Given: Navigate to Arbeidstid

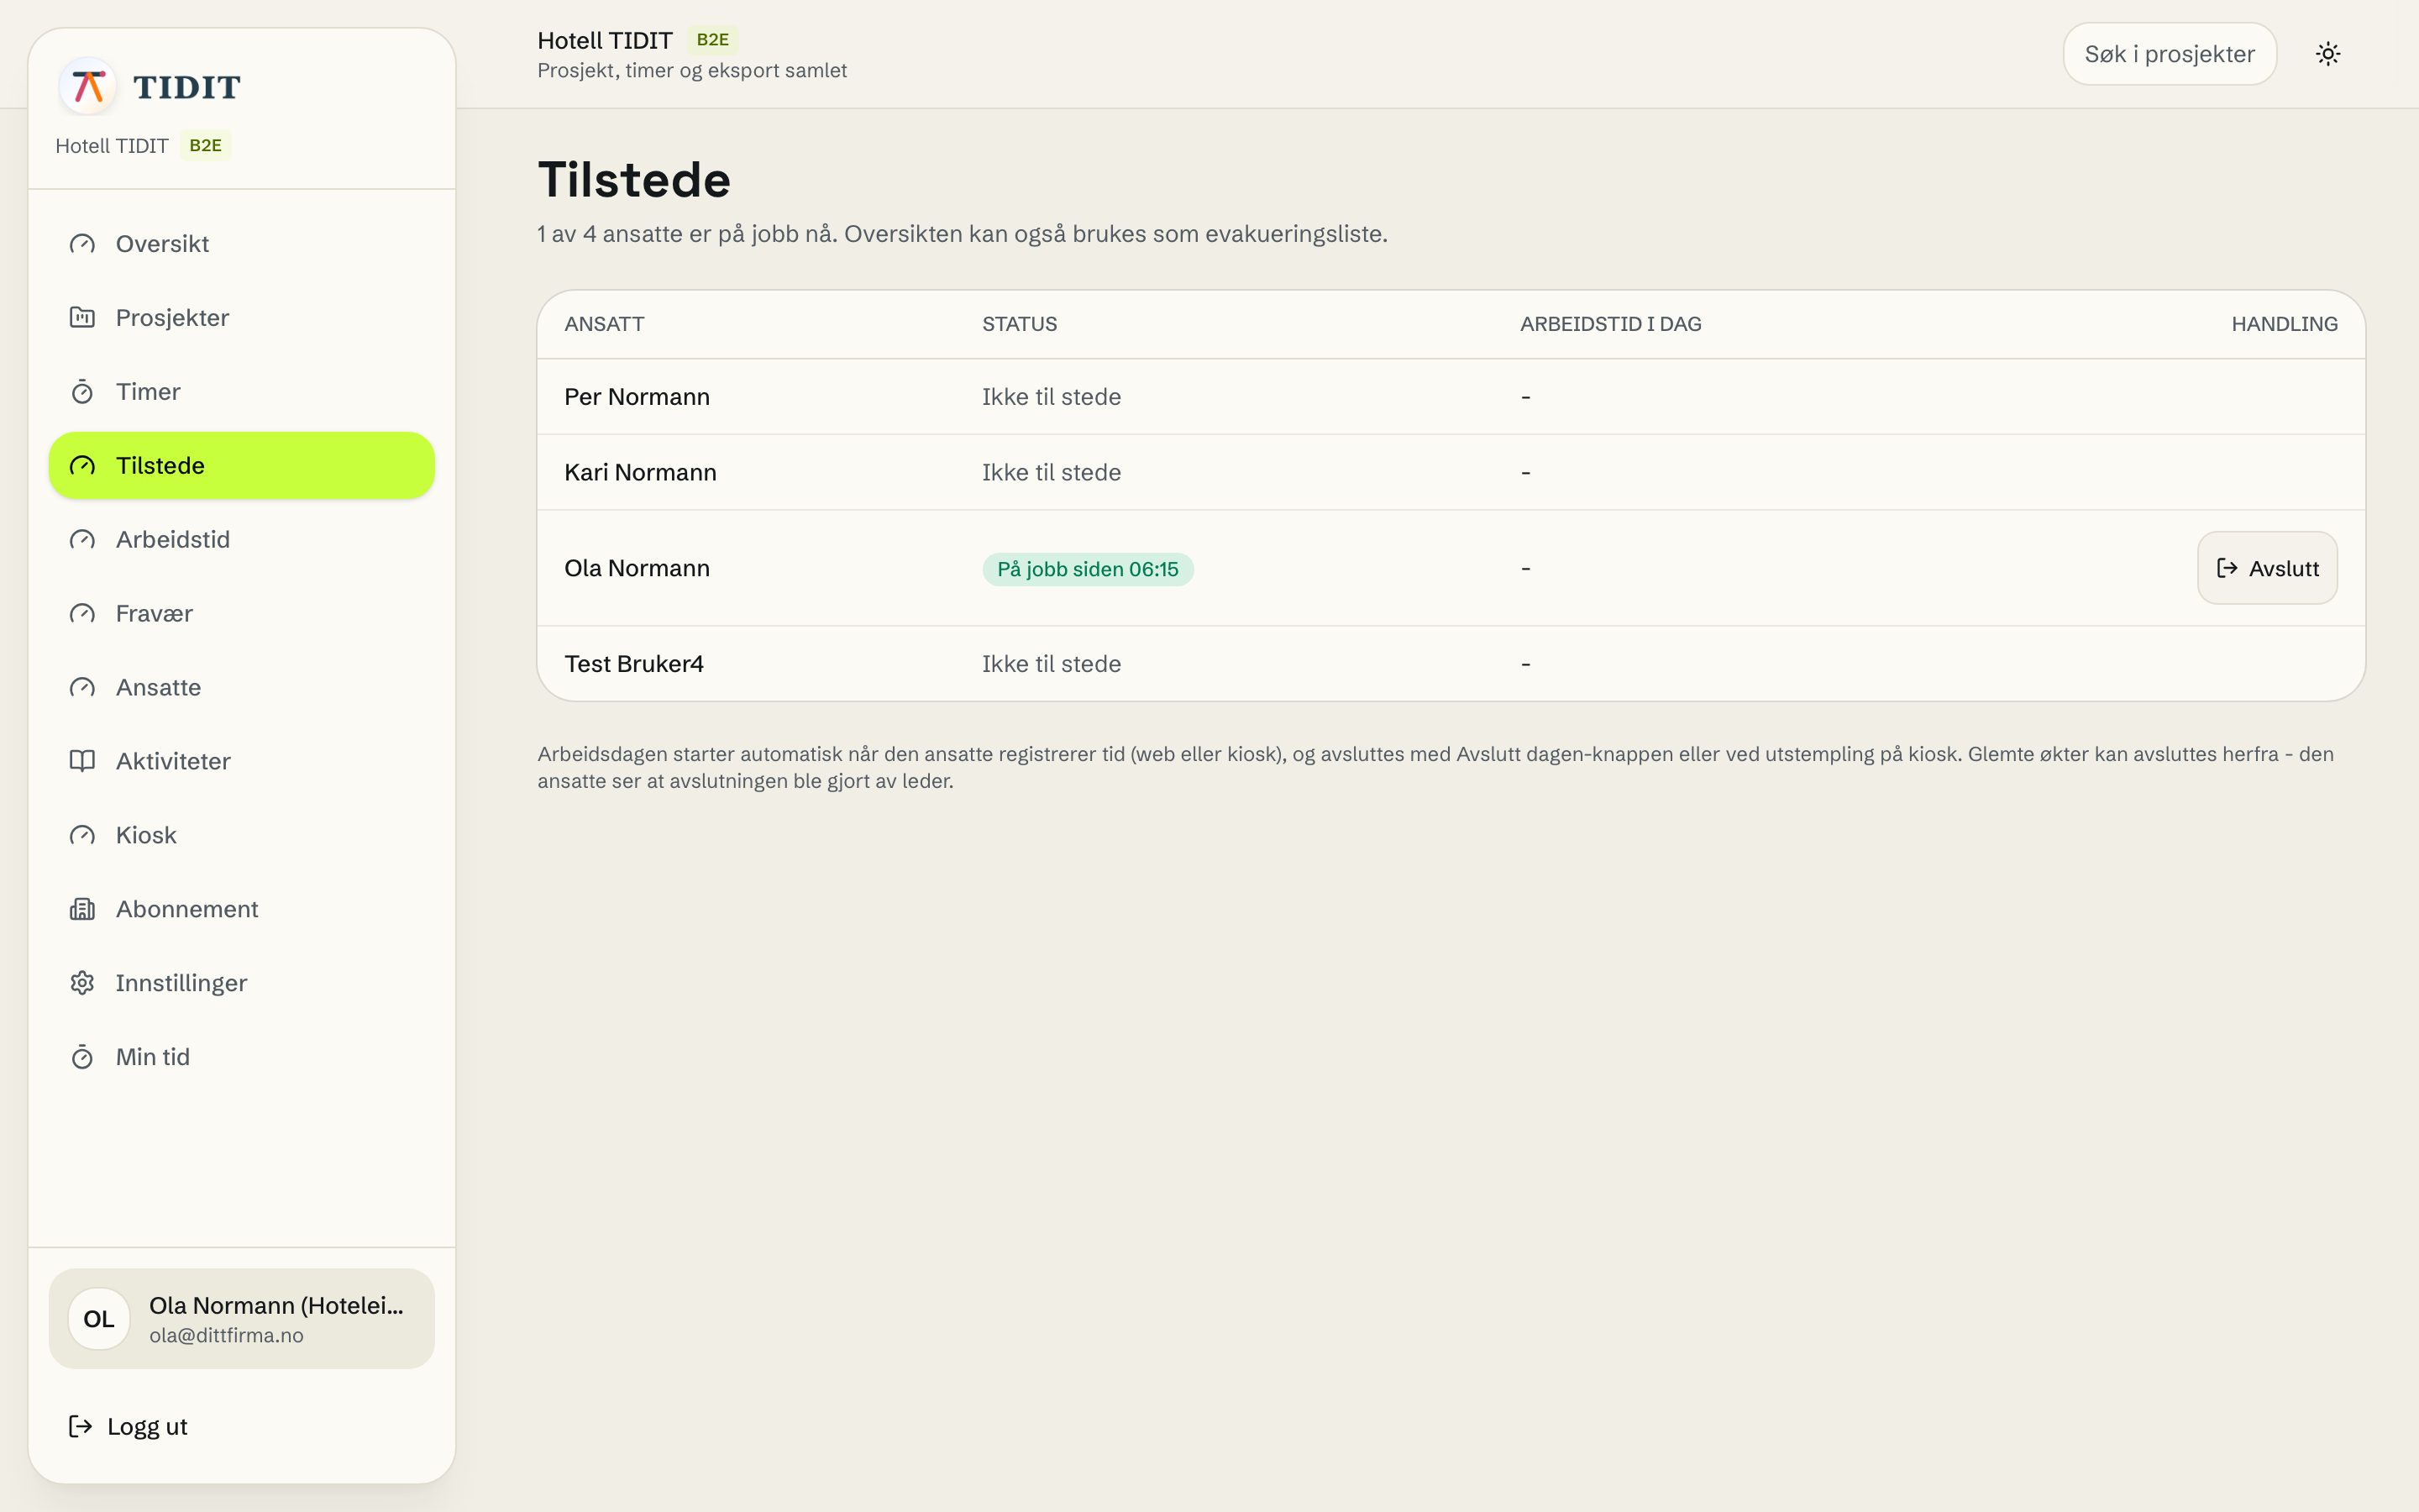Looking at the screenshot, I should (x=242, y=540).
